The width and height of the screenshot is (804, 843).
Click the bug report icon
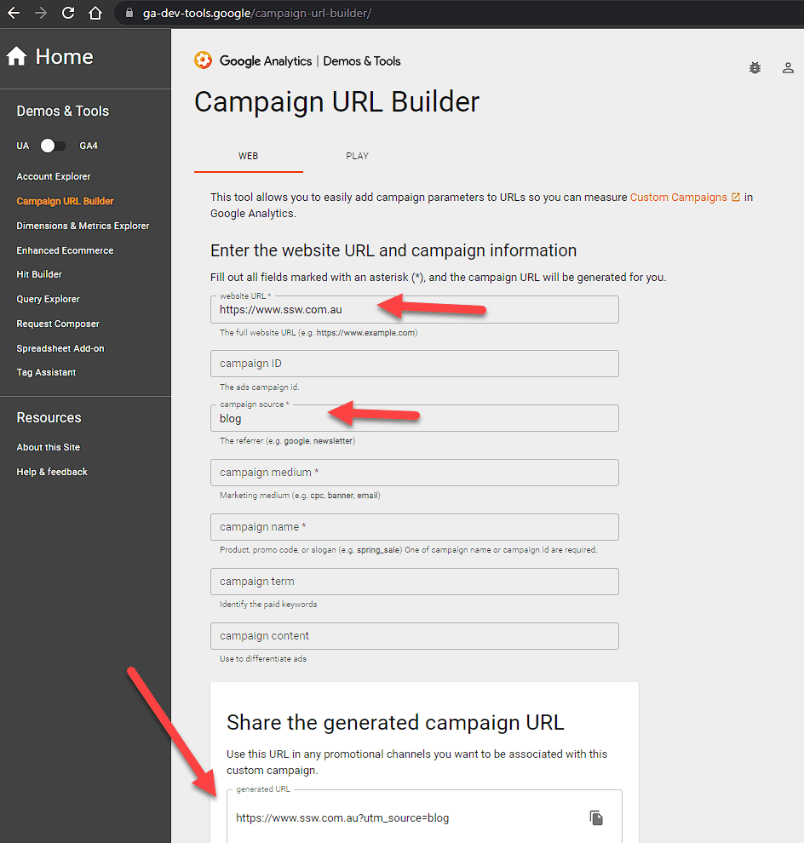coord(755,68)
